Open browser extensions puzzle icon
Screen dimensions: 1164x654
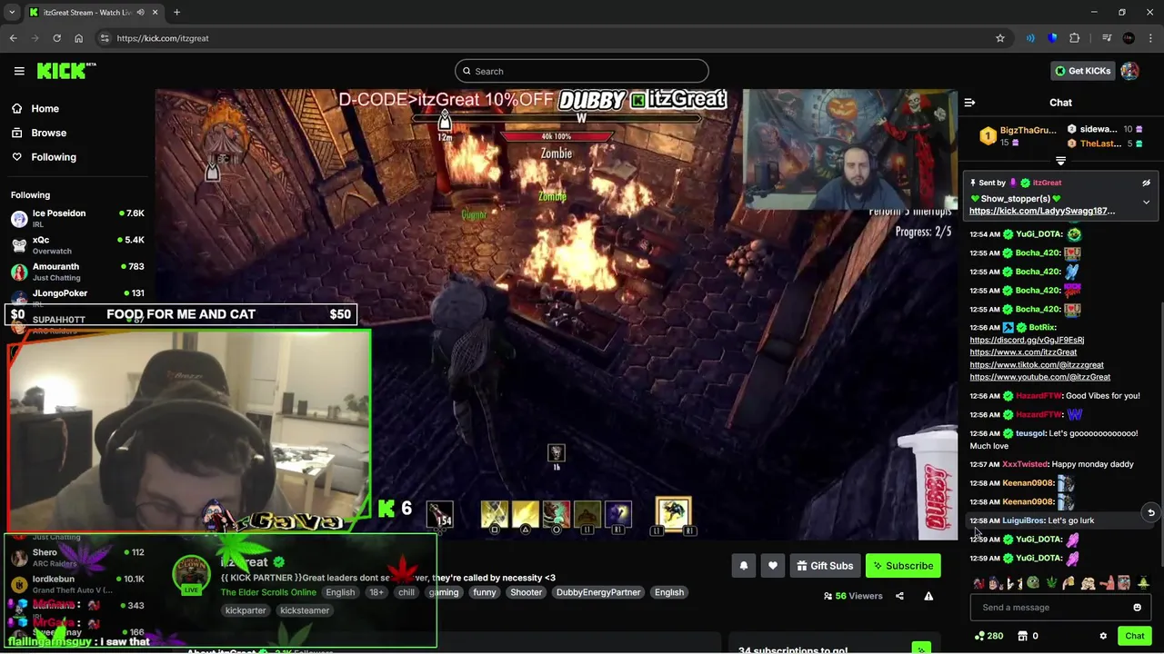coord(1075,38)
